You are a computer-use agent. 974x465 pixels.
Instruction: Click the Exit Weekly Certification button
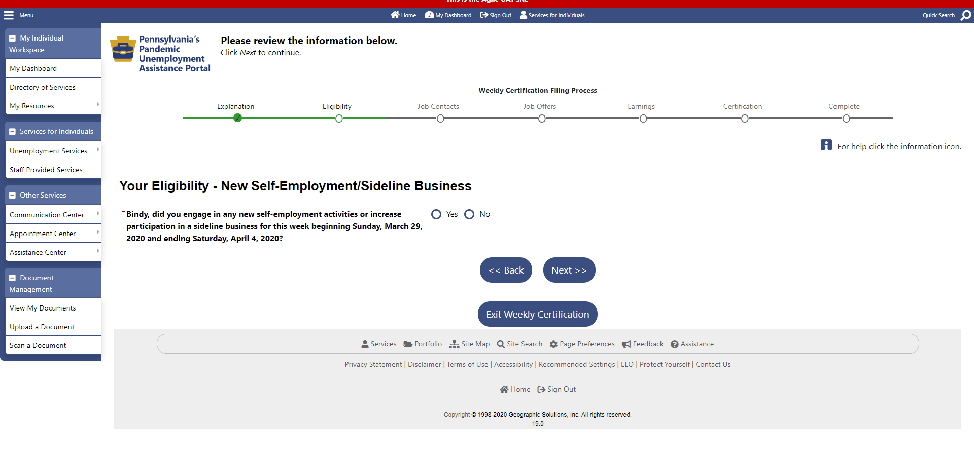[537, 315]
